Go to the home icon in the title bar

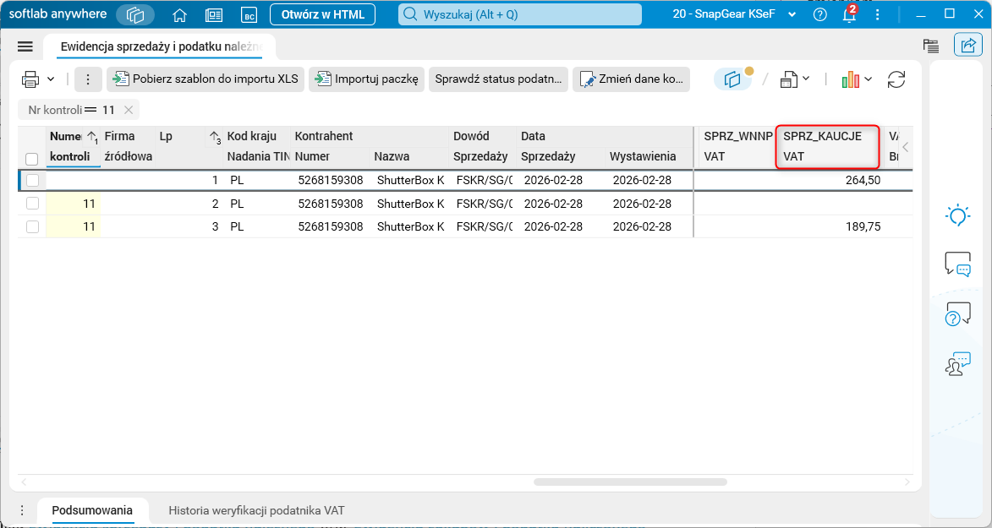click(179, 15)
